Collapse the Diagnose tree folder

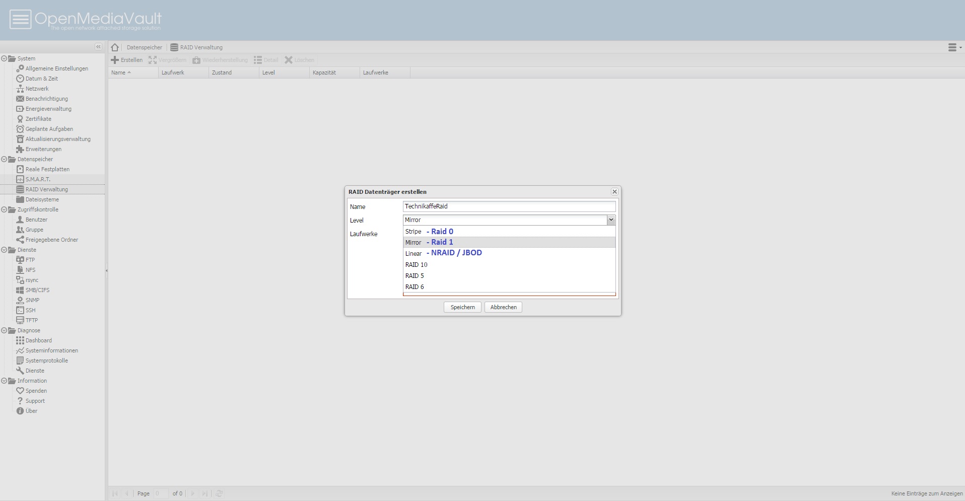click(x=4, y=330)
